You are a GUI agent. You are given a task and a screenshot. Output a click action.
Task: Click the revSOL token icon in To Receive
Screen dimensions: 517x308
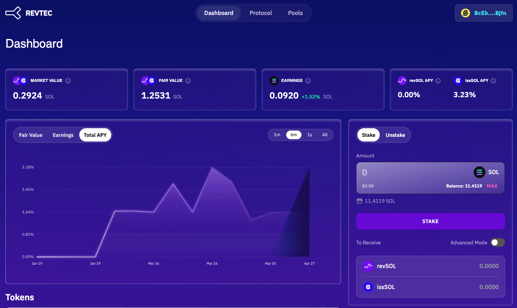[368, 266]
